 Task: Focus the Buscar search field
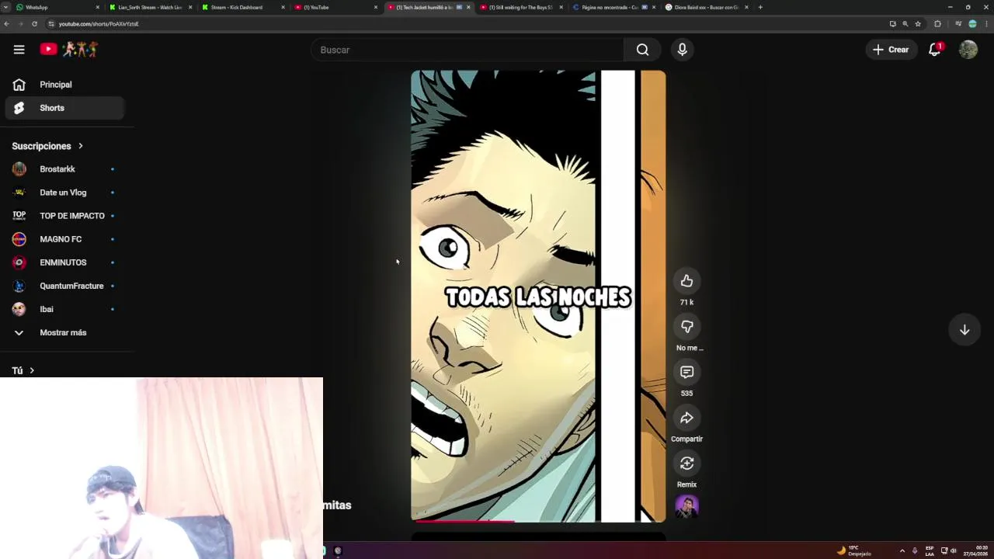tap(467, 50)
